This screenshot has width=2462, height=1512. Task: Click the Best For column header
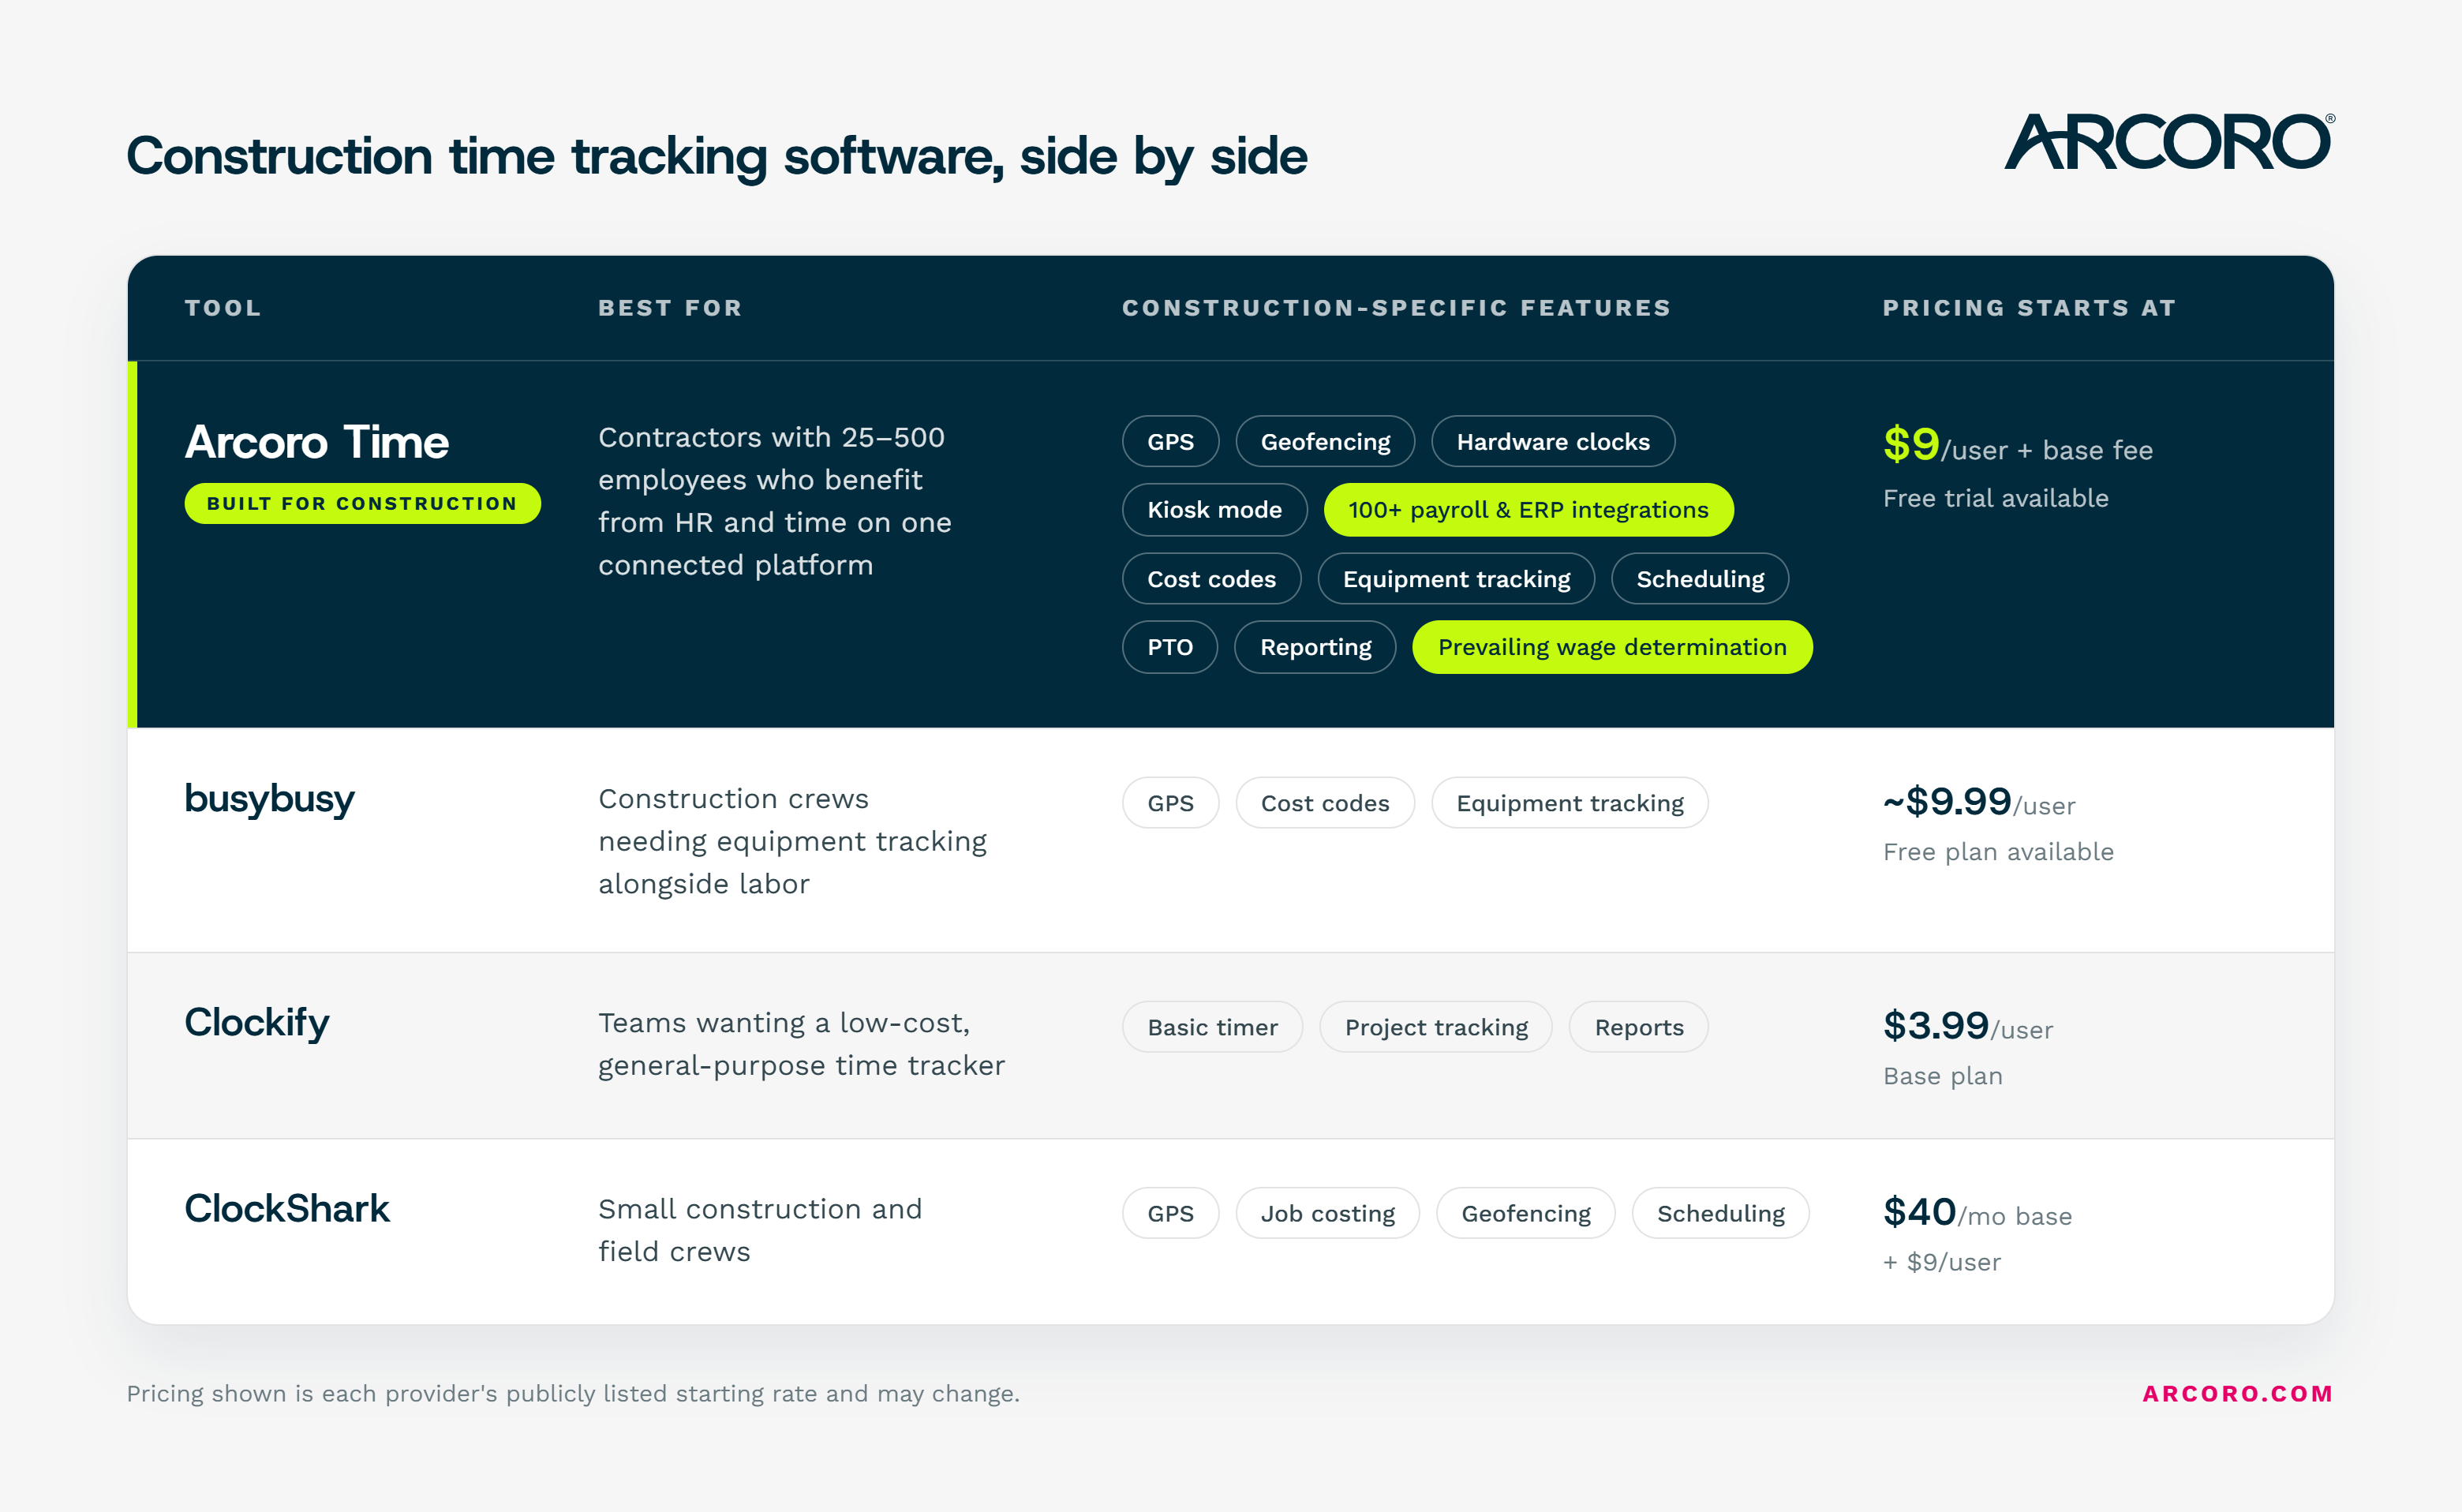(670, 308)
